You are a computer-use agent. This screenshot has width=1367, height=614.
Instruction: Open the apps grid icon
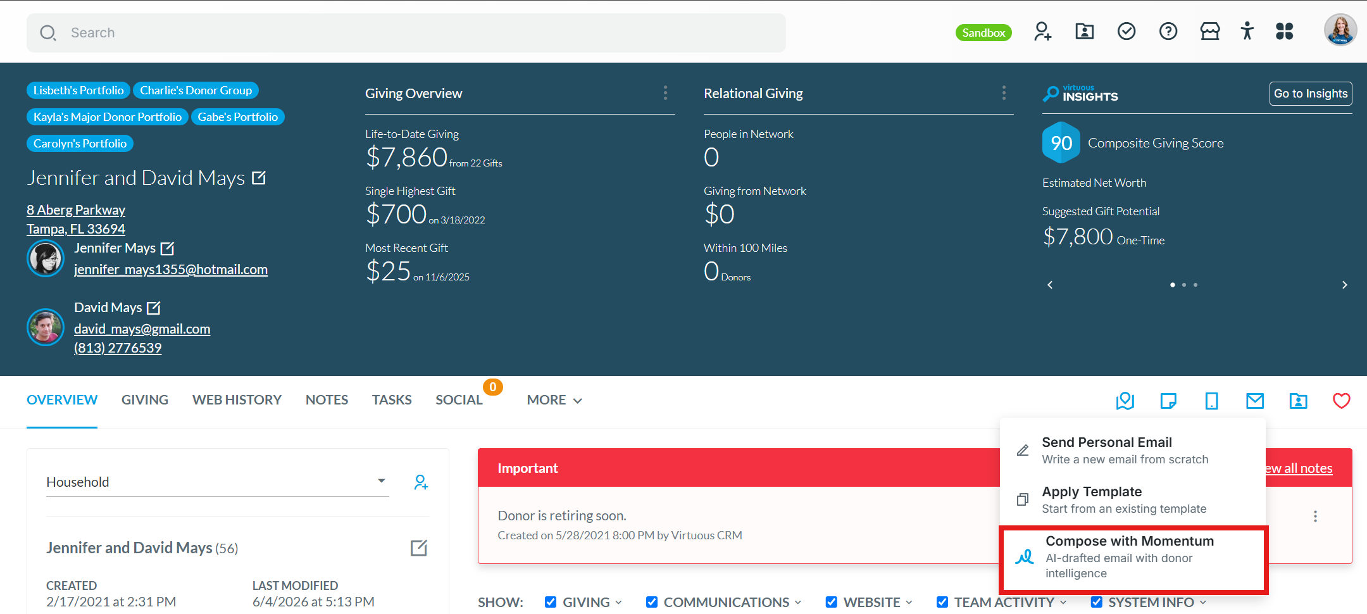coord(1285,31)
